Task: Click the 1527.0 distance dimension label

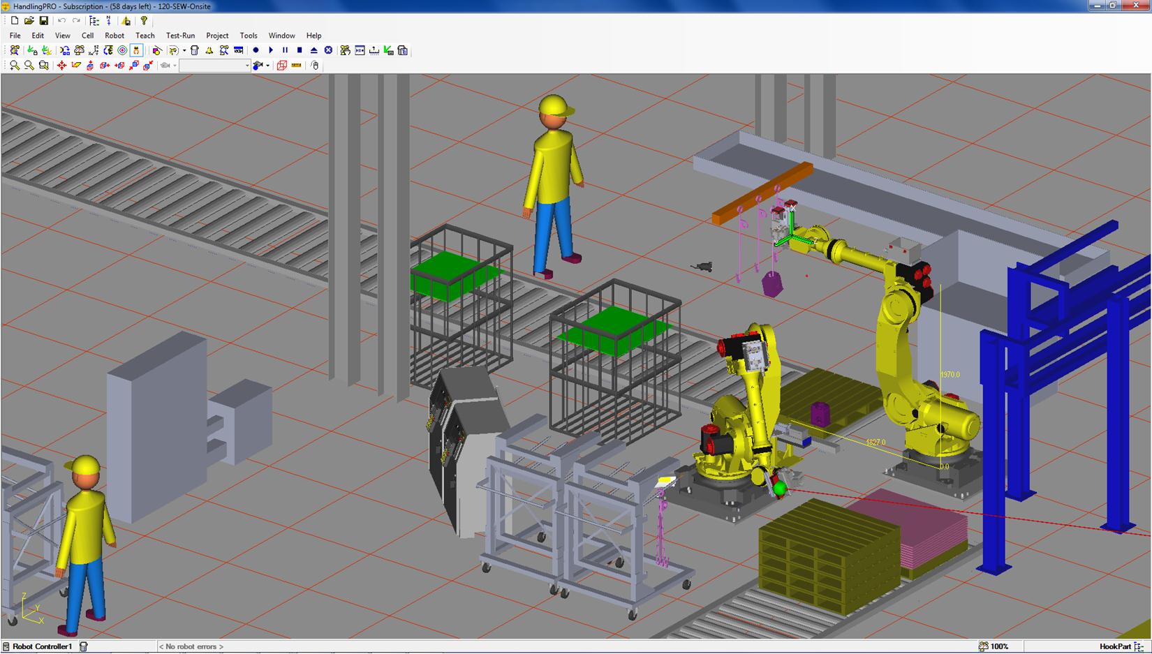Action: coord(876,443)
